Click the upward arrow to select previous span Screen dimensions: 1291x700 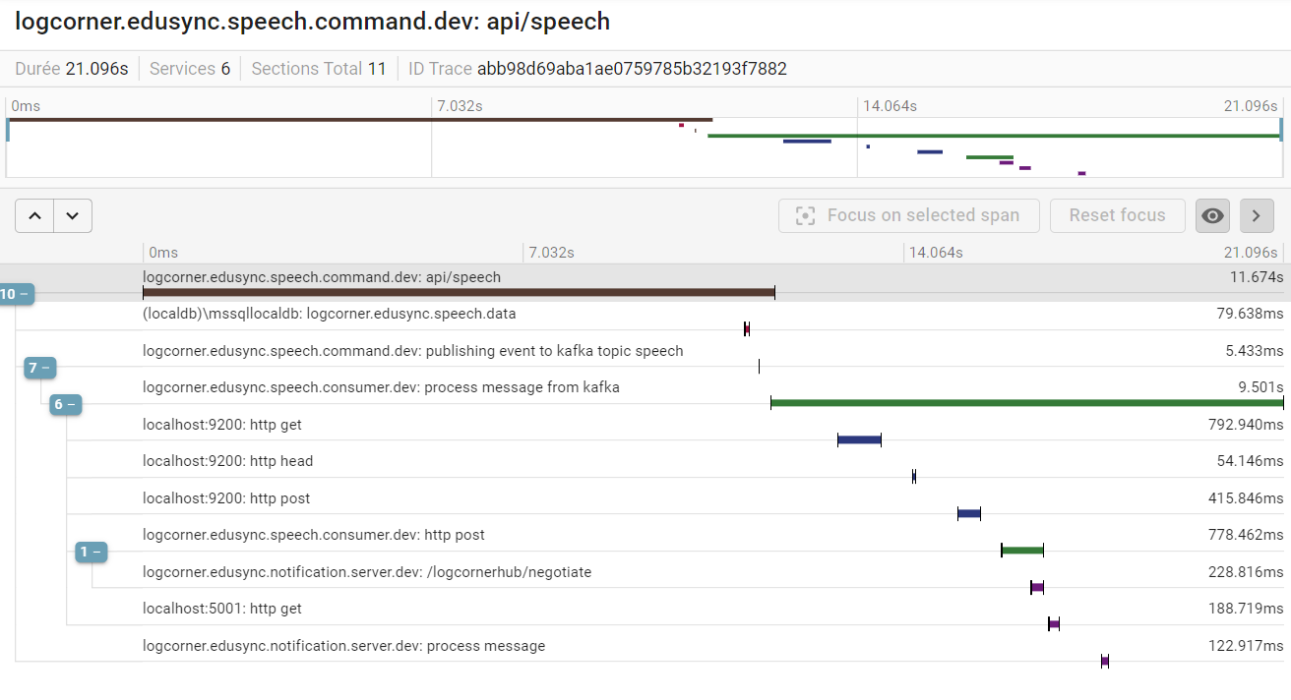(x=34, y=215)
